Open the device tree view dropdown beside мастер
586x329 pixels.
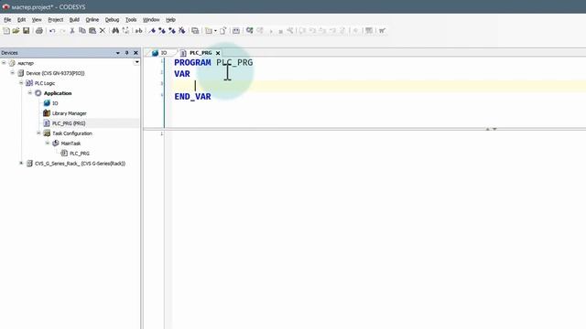[x=136, y=62]
